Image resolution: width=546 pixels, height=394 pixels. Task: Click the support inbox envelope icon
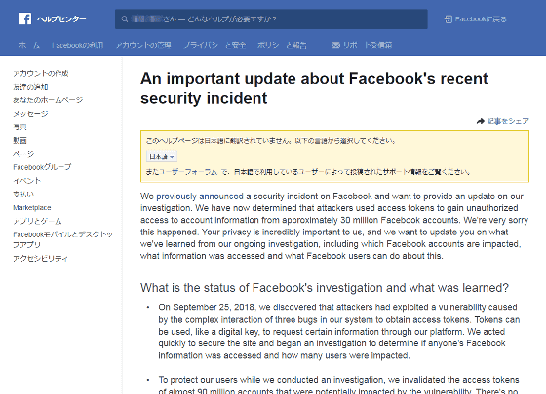pyautogui.click(x=335, y=45)
